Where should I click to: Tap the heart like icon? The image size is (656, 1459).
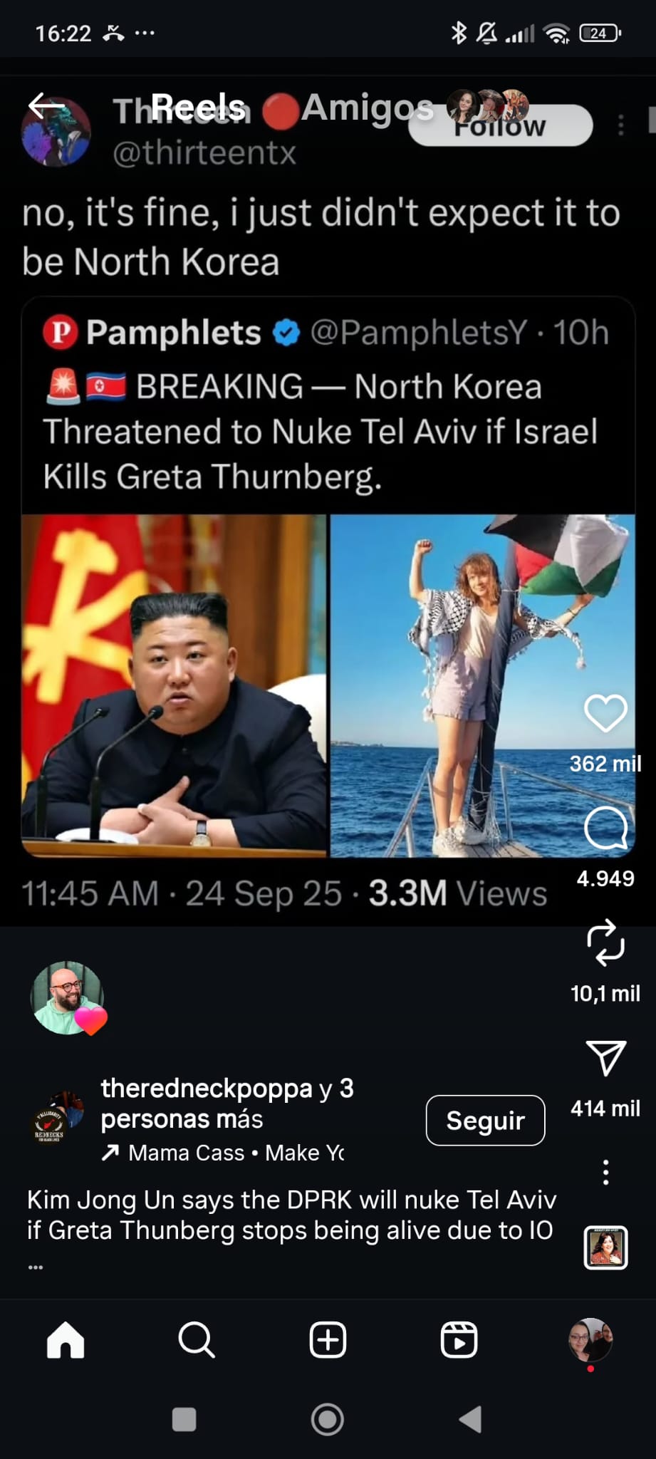[605, 713]
